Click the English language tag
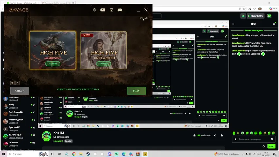Screen dimensions: 279x157 [68, 141]
